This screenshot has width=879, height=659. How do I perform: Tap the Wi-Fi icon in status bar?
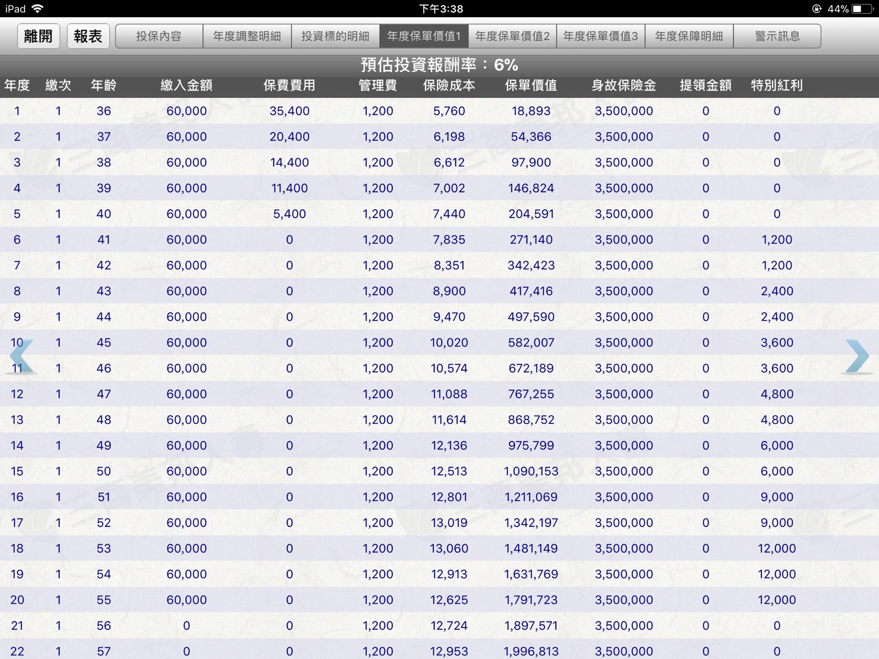pos(38,9)
